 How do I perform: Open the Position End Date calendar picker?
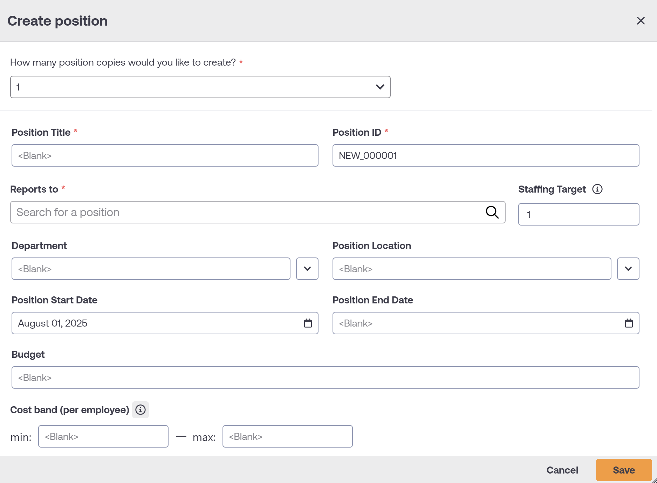[629, 323]
